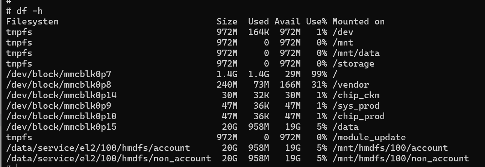The image size is (485, 167).
Task: Click the "df -h" command text
Action: [x=29, y=11]
